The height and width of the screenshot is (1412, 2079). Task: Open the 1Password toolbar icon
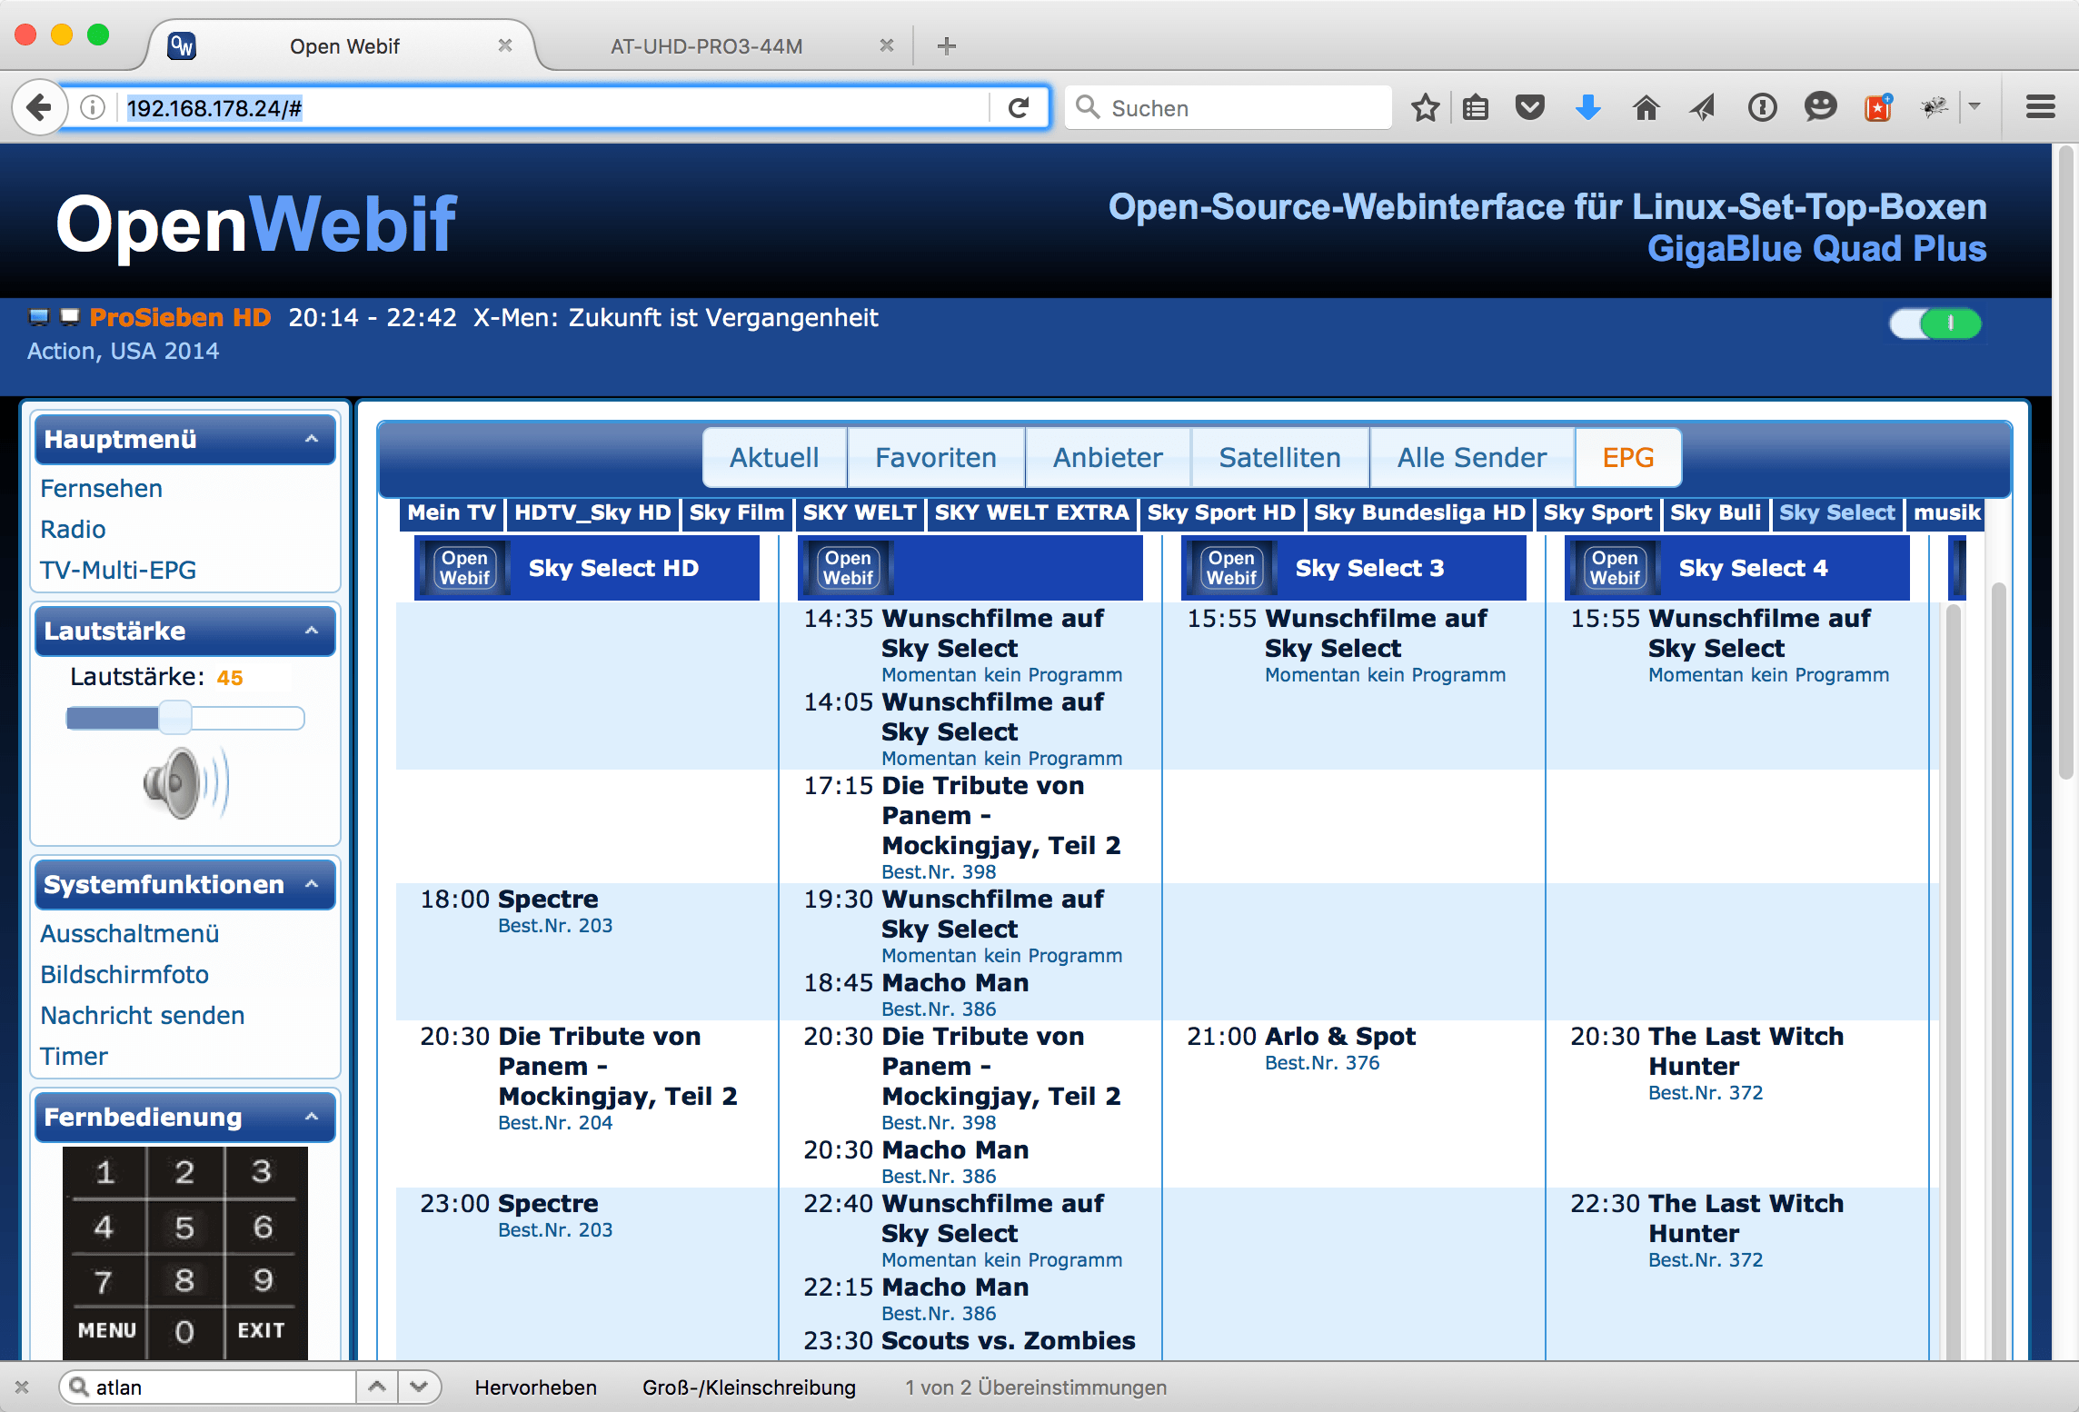tap(1762, 108)
